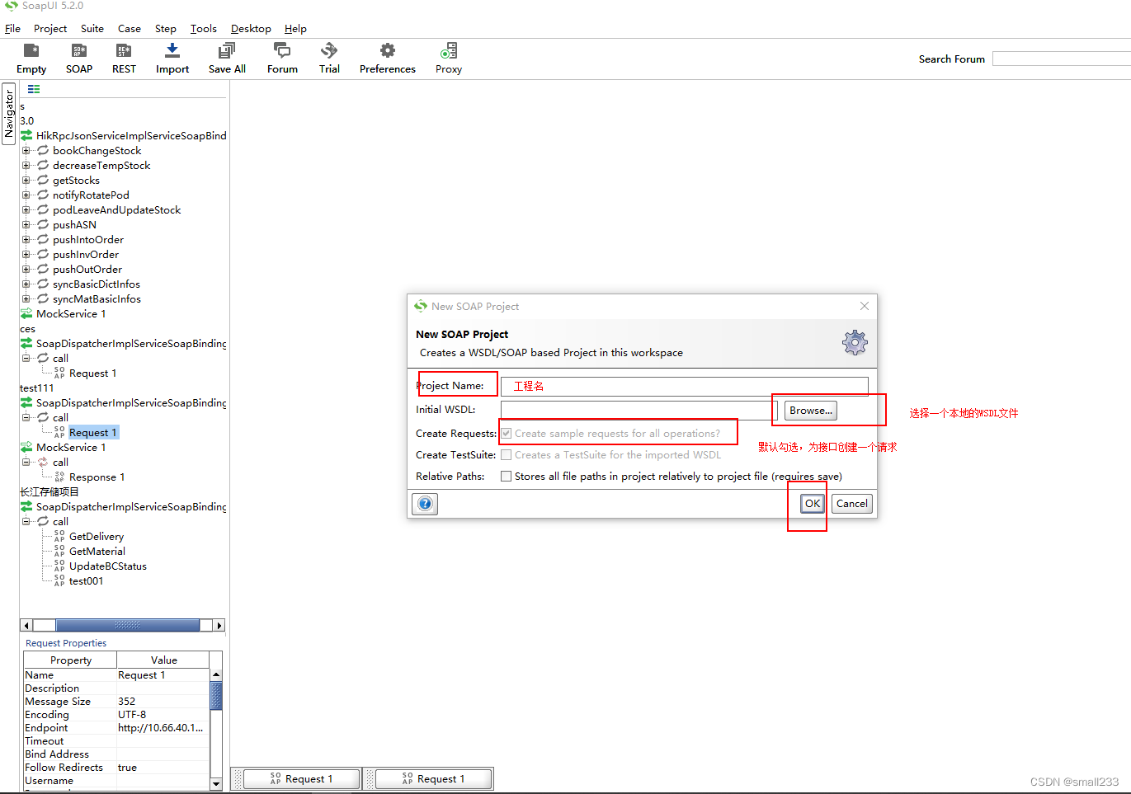The height and width of the screenshot is (794, 1131).
Task: Open the Project menu
Action: pos(50,28)
